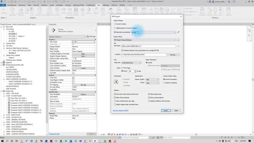Screen dimensions: 254x143
Task: Open the View Templates ribbon tool
Action: (12, 12)
